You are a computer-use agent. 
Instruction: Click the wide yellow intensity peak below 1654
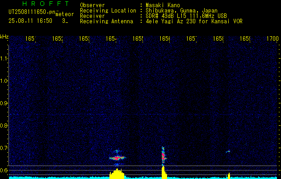tap(117, 174)
